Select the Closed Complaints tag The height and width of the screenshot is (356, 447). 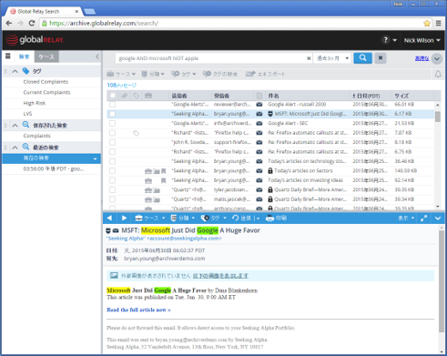[46, 82]
